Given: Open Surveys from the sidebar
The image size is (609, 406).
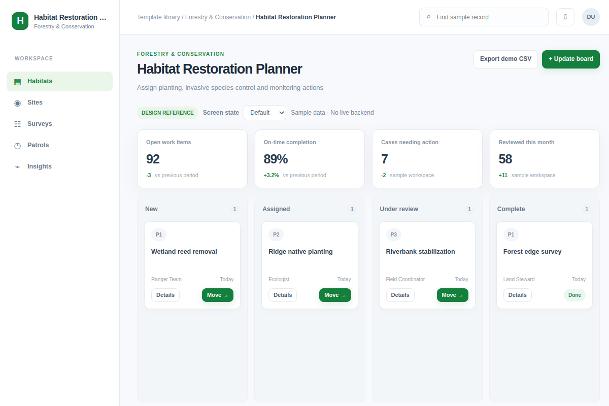Looking at the screenshot, I should (59, 124).
